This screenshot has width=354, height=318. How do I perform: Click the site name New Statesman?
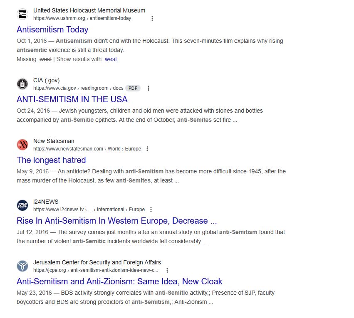[x=54, y=141]
